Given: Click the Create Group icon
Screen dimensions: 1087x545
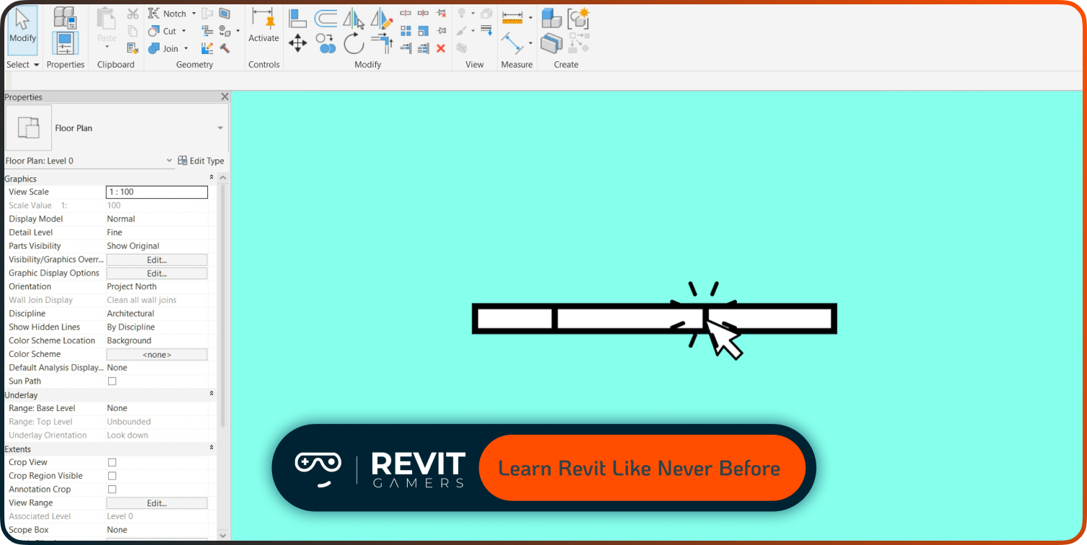Looking at the screenshot, I should click(x=577, y=18).
